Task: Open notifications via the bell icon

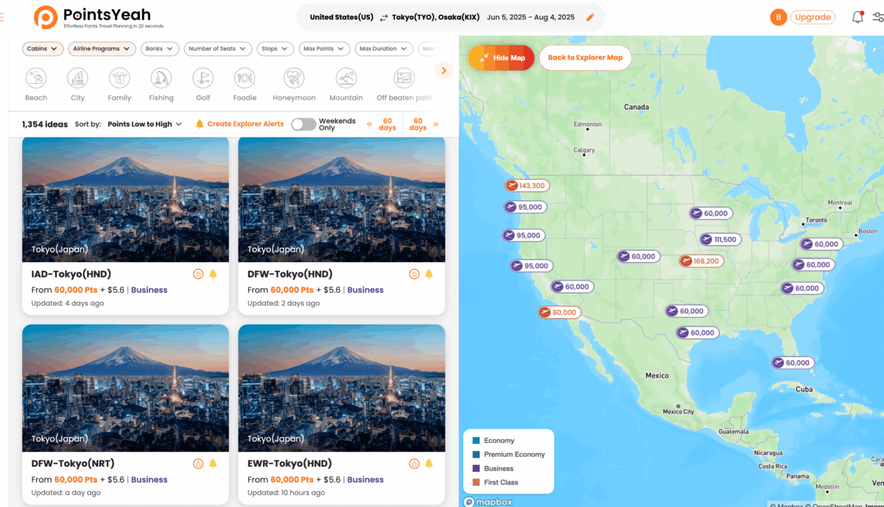Action: (857, 16)
